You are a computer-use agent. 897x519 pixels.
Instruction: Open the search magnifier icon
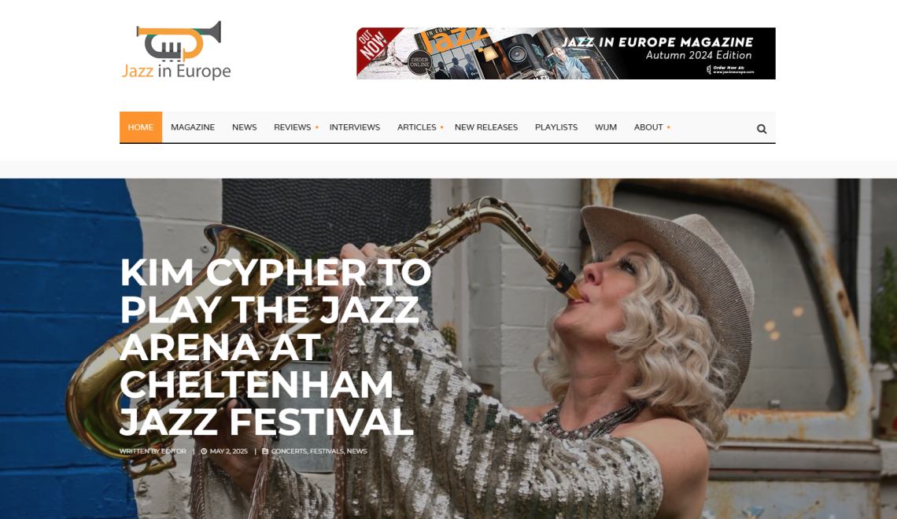[x=762, y=129]
